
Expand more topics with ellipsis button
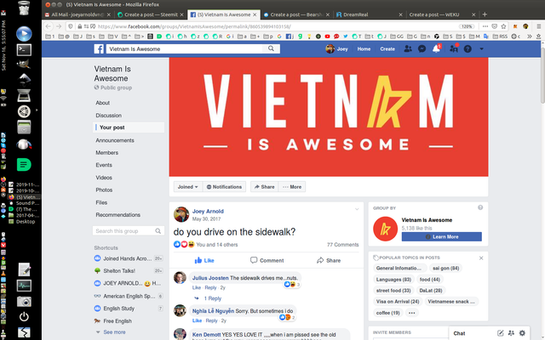[x=411, y=313]
